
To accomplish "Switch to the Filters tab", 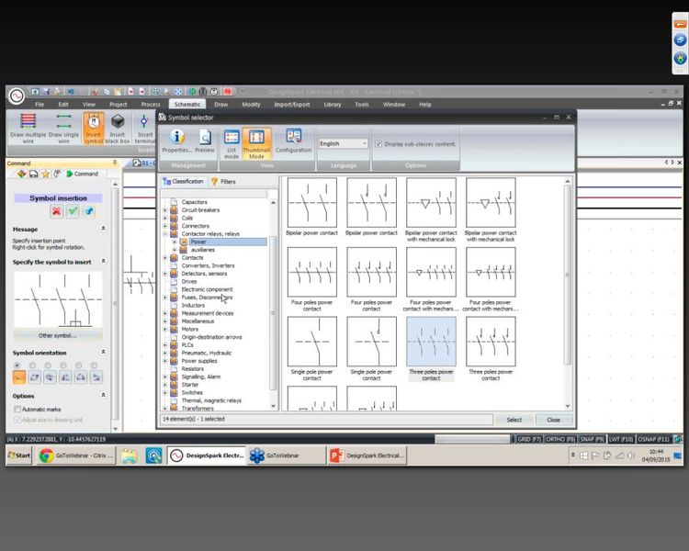I will point(223,182).
